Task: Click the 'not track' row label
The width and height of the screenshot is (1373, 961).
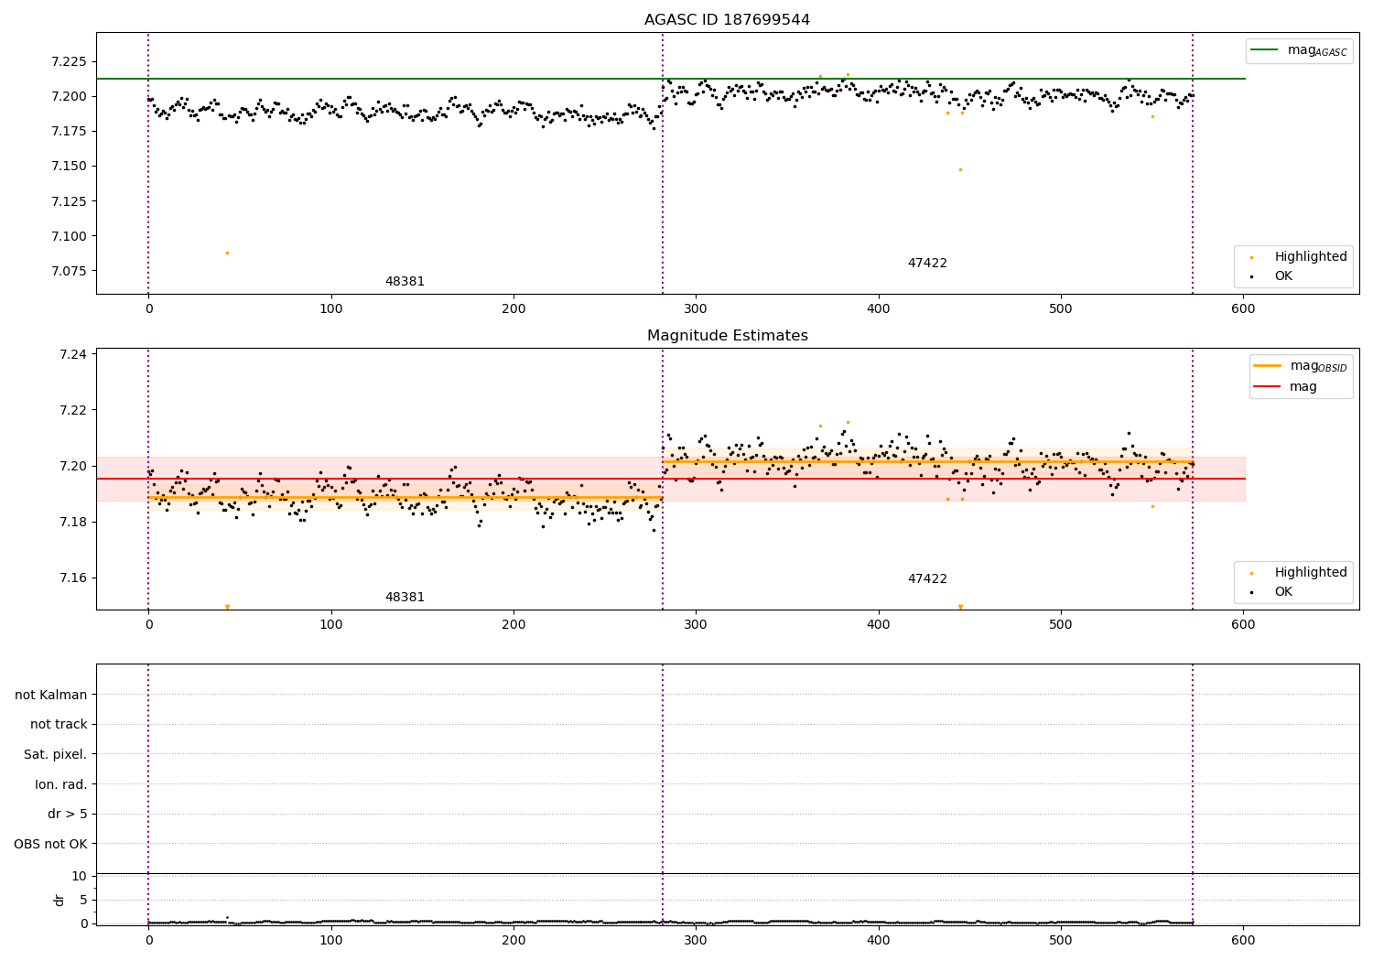Action: (x=59, y=724)
